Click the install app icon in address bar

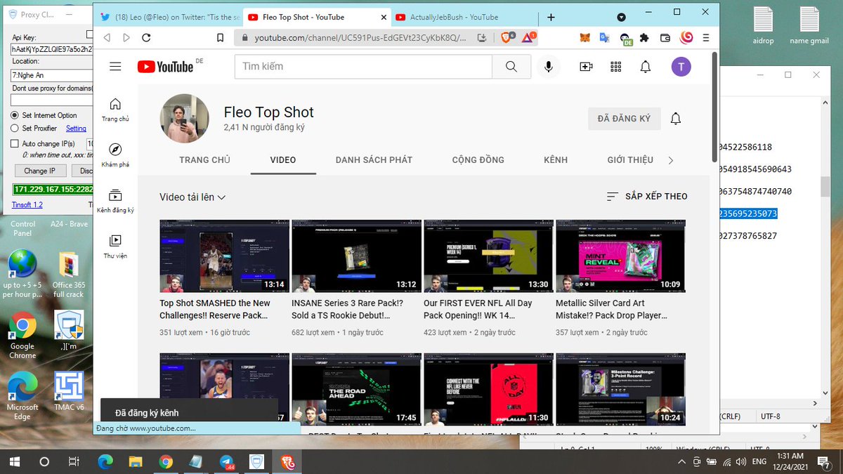482,38
